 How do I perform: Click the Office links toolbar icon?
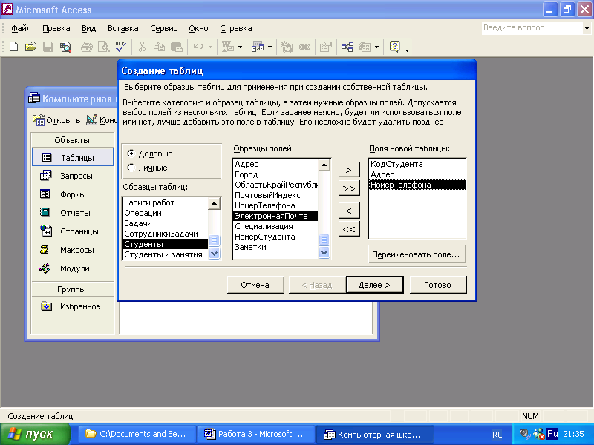tap(228, 47)
